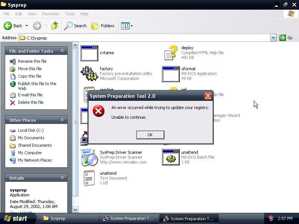Open the Views dropdown arrow

point(132,26)
